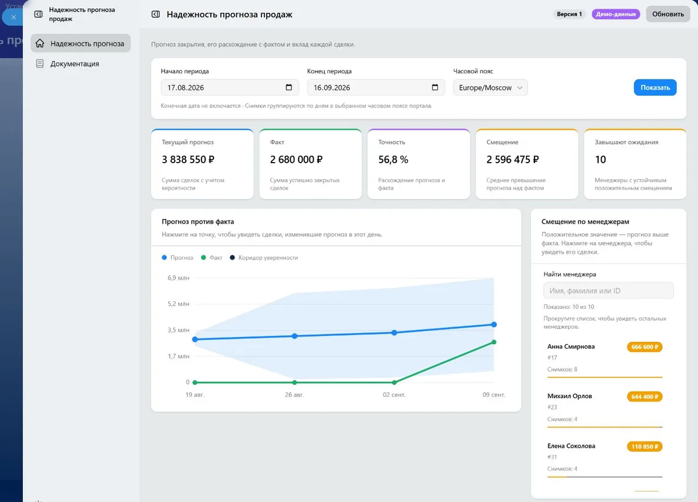Click the Демо-данные purple badge
Image resolution: width=698 pixels, height=502 pixels.
click(616, 14)
